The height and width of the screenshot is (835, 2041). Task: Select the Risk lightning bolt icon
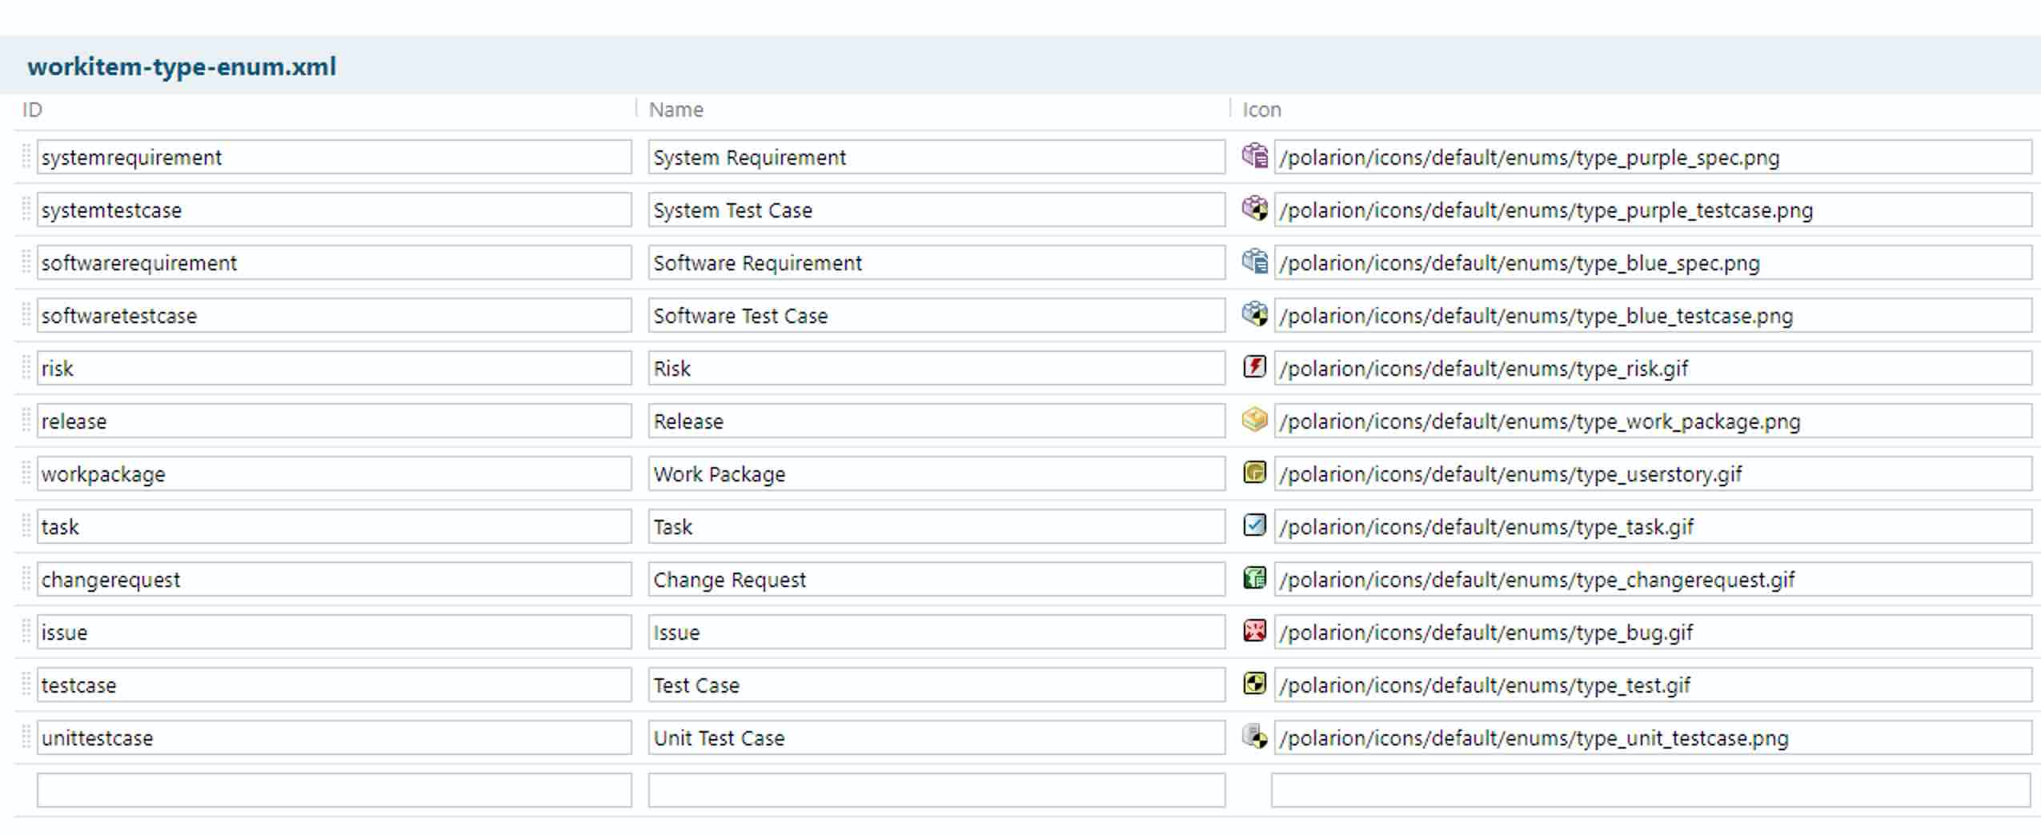(x=1255, y=368)
